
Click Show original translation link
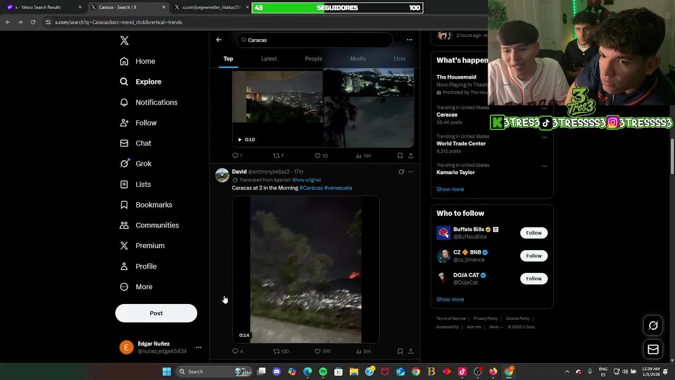point(306,180)
